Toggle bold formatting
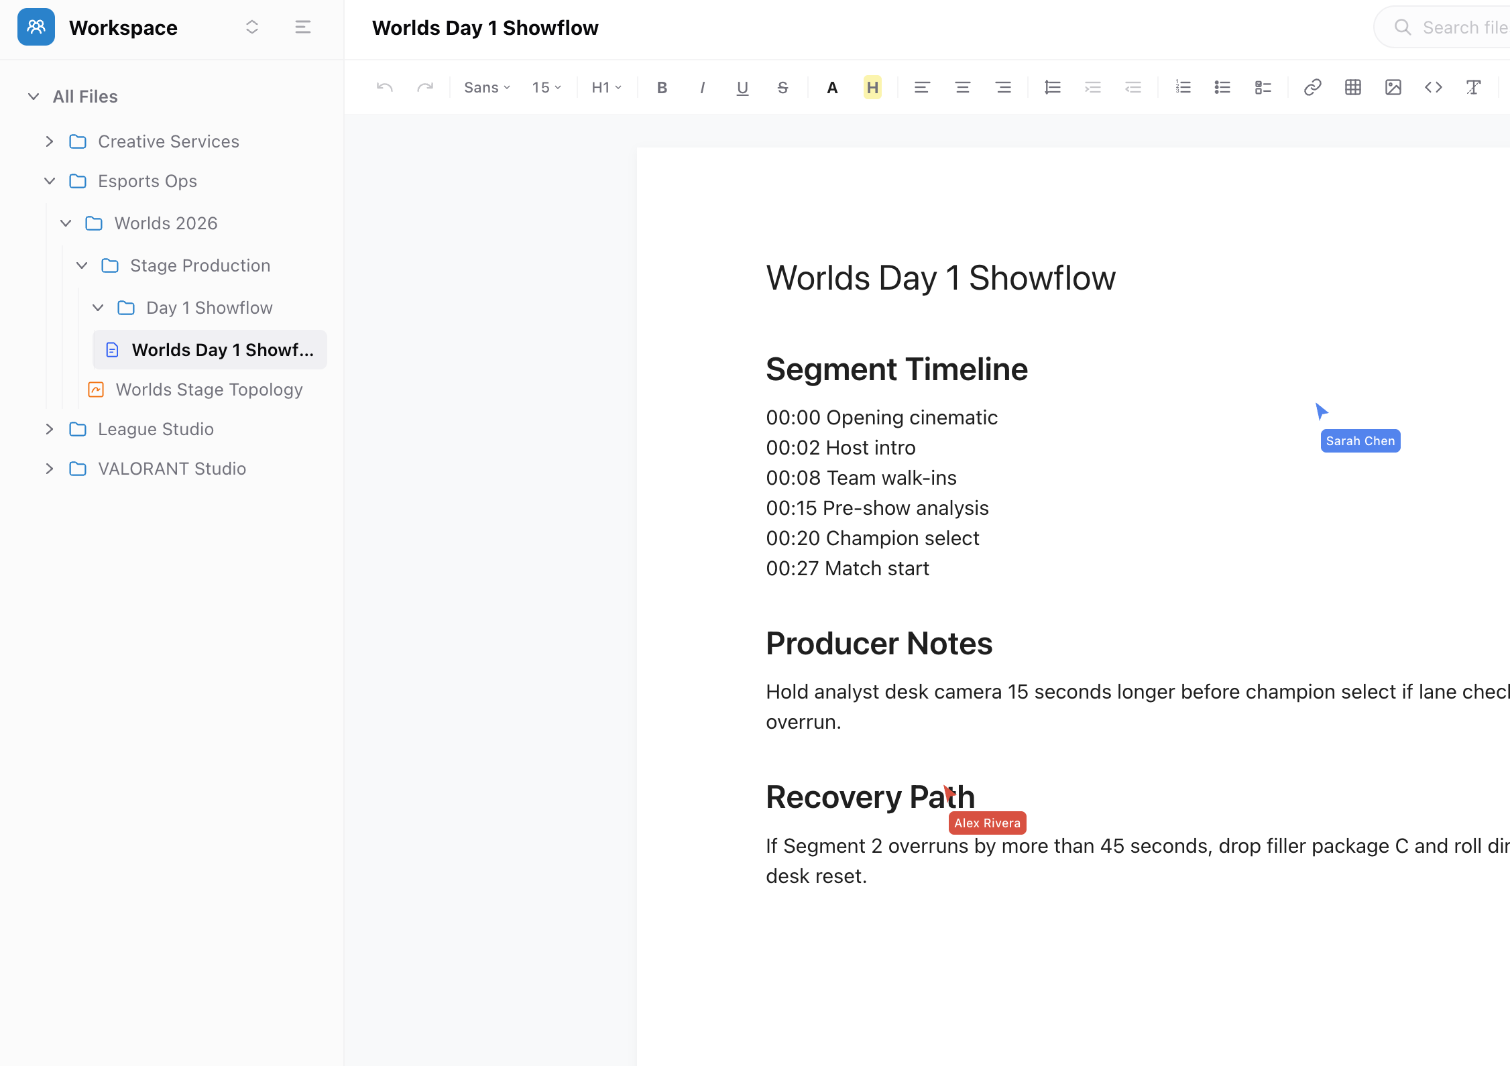This screenshot has width=1510, height=1066. pos(662,87)
